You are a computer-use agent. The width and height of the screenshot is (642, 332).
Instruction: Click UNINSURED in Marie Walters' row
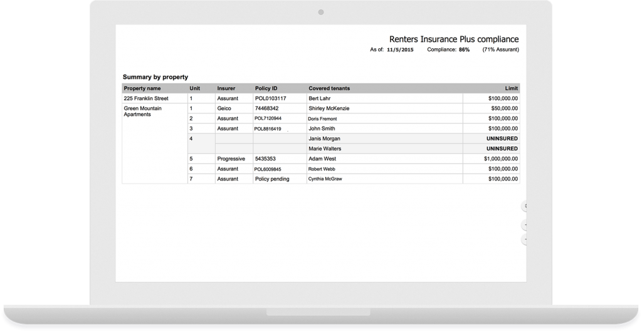pyautogui.click(x=502, y=149)
